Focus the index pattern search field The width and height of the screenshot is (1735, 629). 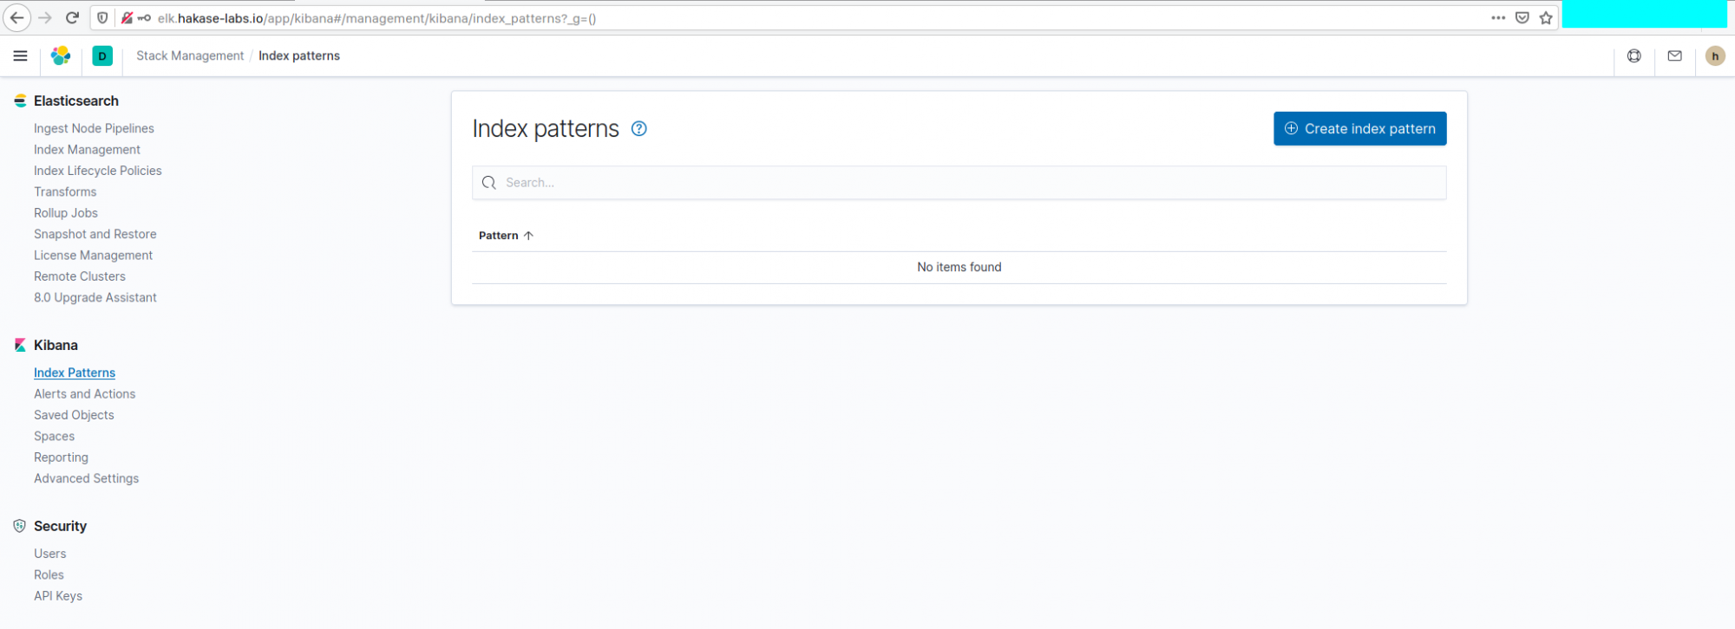pyautogui.click(x=959, y=183)
